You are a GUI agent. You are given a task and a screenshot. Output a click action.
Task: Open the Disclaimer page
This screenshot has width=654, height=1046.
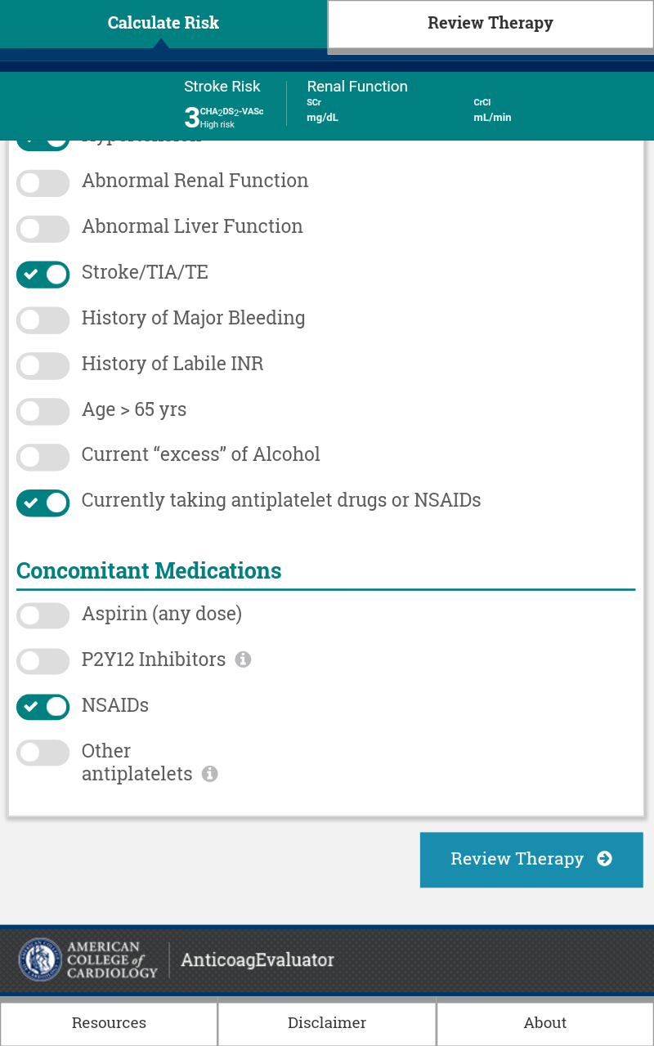pos(327,1023)
